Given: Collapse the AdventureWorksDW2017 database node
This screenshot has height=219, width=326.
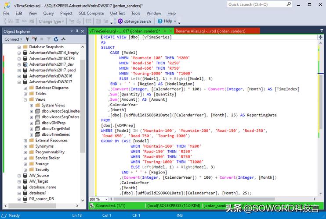Looking at the screenshot, I should (x=19, y=82).
